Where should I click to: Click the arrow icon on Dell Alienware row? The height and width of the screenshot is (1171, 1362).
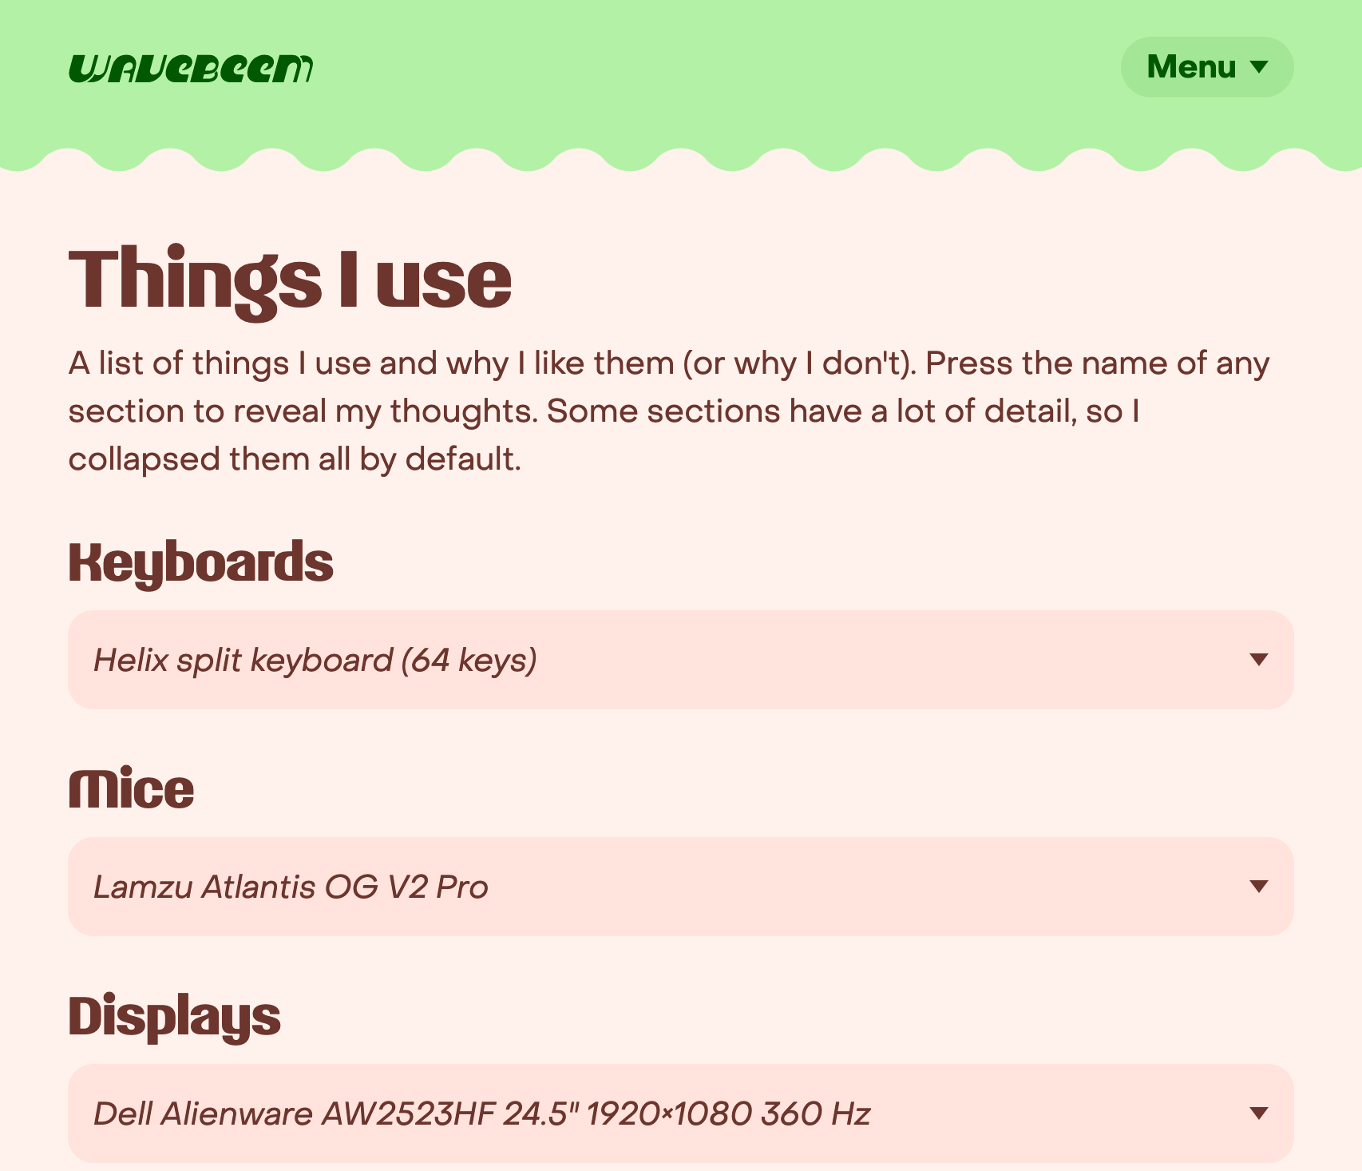click(1259, 1113)
